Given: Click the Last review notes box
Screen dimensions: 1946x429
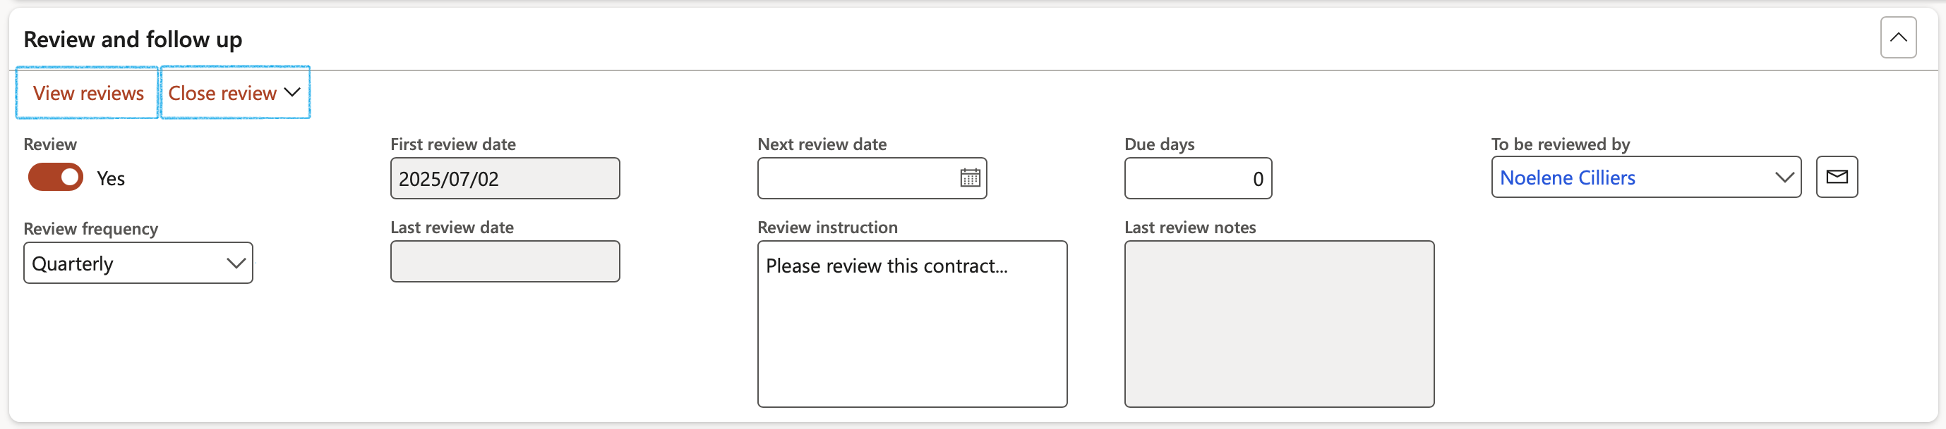Looking at the screenshot, I should (1279, 324).
